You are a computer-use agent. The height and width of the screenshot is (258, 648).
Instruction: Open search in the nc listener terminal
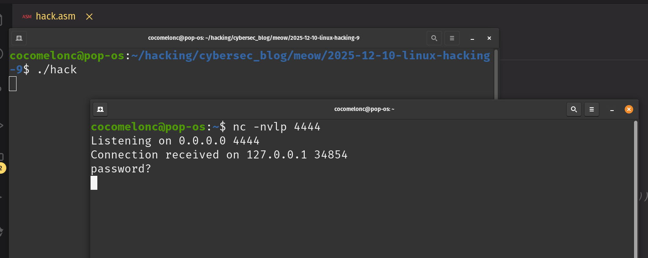[574, 109]
